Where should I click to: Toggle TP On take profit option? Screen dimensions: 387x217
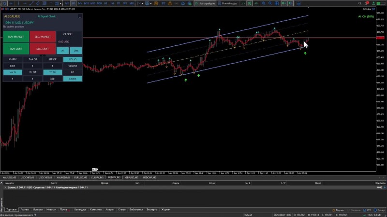pyautogui.click(x=53, y=72)
